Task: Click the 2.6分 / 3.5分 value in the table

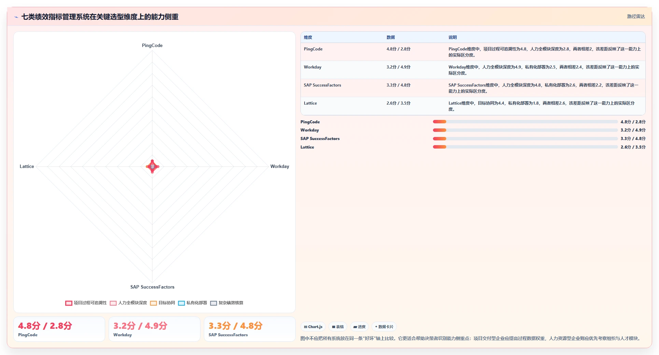Action: point(398,103)
